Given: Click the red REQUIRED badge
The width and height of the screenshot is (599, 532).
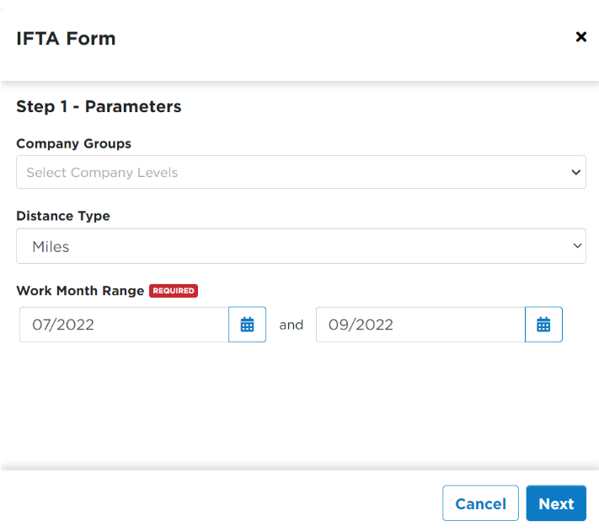Looking at the screenshot, I should [x=174, y=291].
